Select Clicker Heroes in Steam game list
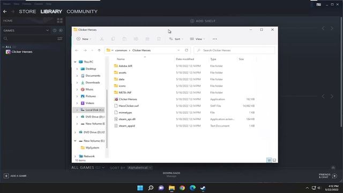343x193 pixels. point(22,52)
